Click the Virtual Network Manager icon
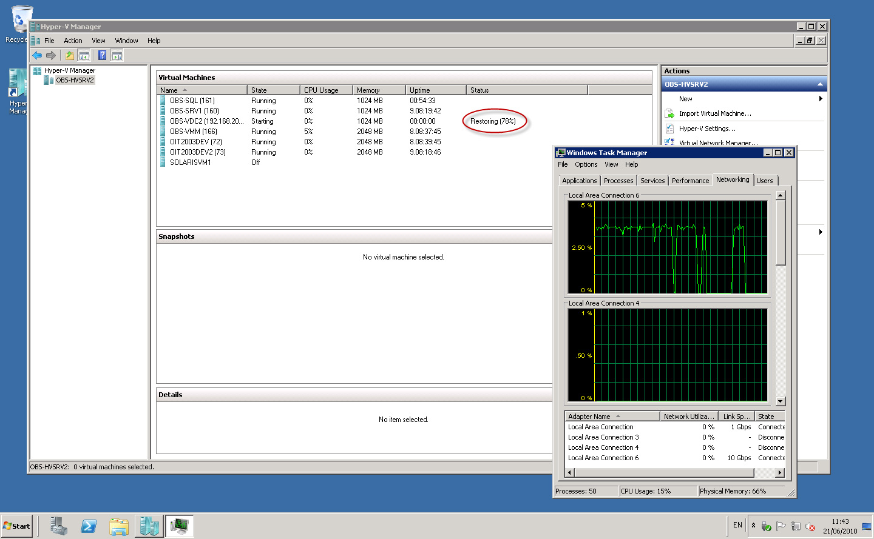874x539 pixels. tap(671, 142)
